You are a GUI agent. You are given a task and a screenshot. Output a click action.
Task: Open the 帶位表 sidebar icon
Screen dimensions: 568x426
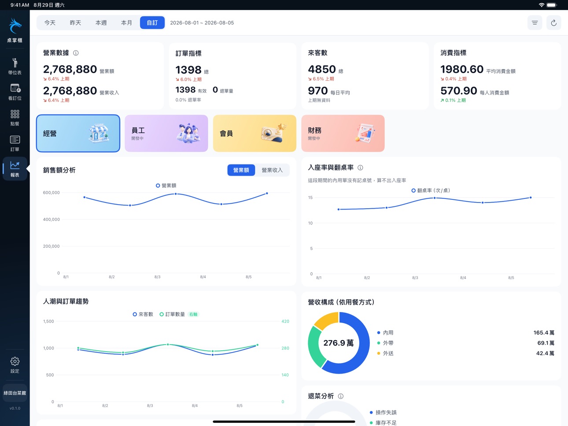click(15, 66)
